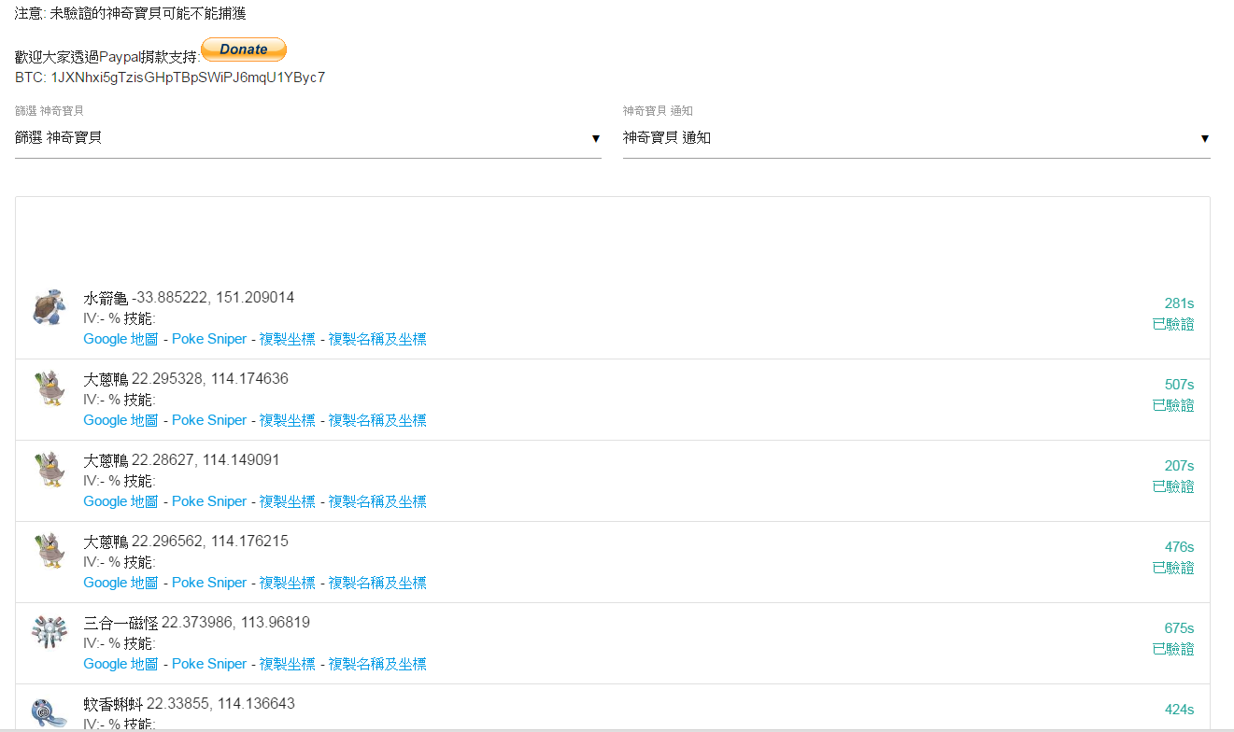Select the BTC address text
The image size is (1234, 732).
[x=188, y=77]
